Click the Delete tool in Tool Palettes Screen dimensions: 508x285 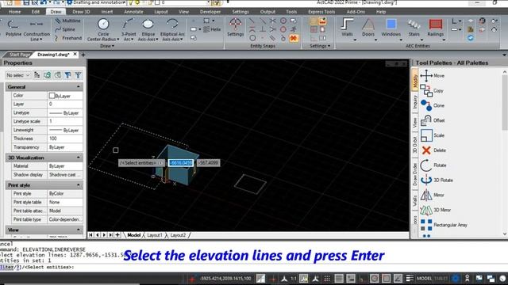point(433,150)
